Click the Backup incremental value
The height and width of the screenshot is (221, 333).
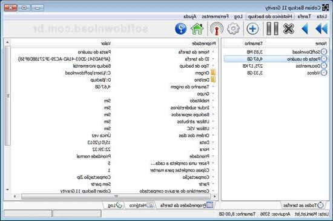coord(92,66)
